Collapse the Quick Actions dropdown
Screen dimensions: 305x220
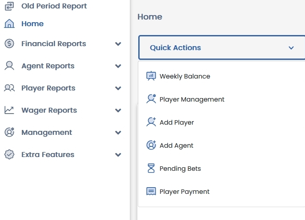(291, 48)
